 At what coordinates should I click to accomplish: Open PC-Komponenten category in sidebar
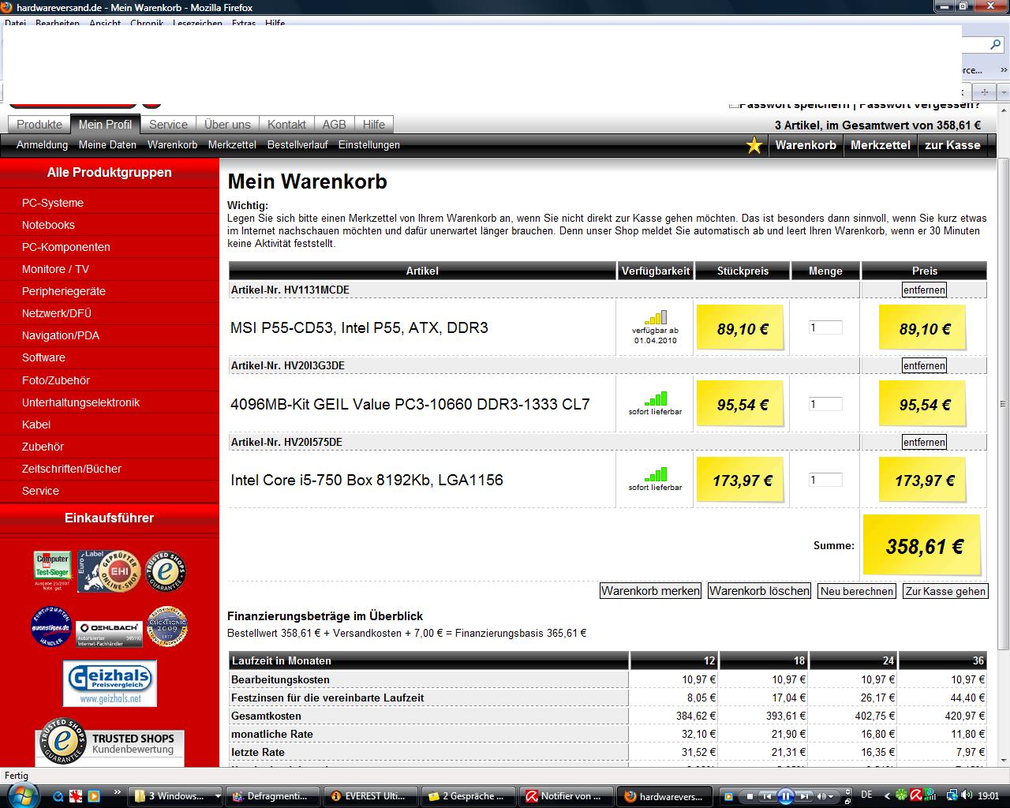coord(66,247)
